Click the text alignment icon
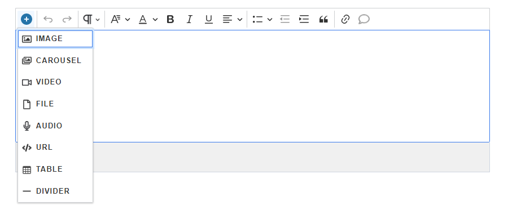The height and width of the screenshot is (210, 508). click(227, 19)
